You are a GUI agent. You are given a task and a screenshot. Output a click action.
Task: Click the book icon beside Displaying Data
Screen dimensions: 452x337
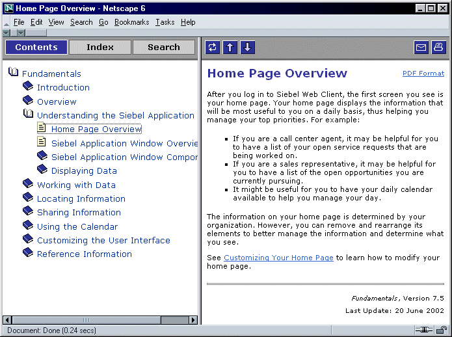tap(42, 169)
